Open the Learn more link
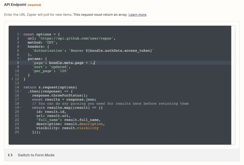Screen dimensions: 244x165 click(137, 15)
